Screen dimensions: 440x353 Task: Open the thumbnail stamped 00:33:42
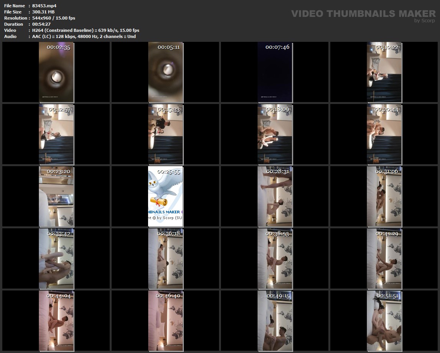pos(56,259)
